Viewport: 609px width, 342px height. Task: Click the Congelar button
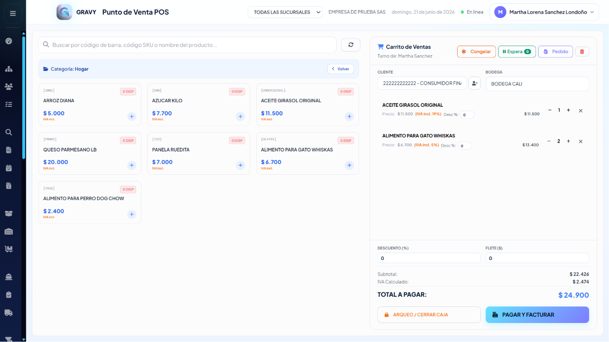[476, 52]
